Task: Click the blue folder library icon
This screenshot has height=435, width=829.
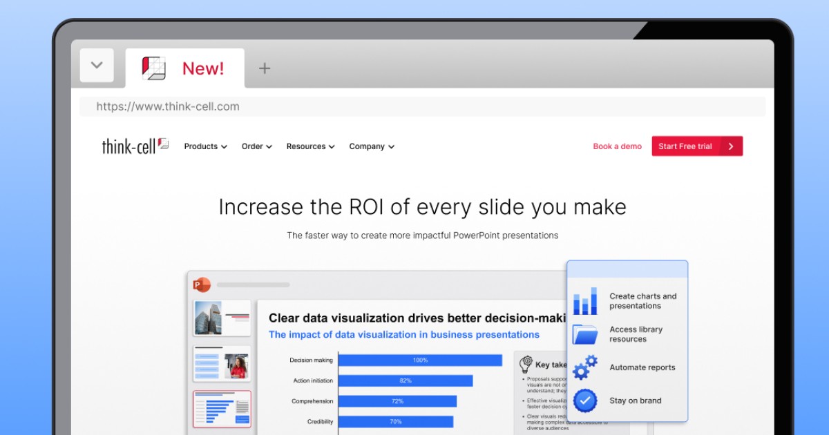Action: 585,334
